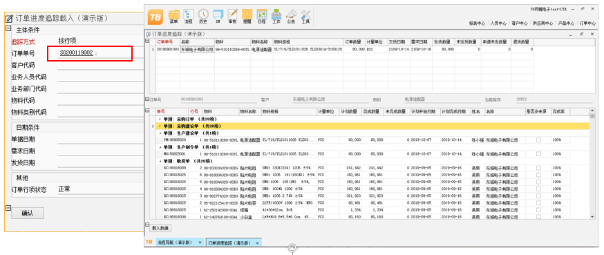
Task: Click the T8 orange logo button
Action: coord(155,17)
